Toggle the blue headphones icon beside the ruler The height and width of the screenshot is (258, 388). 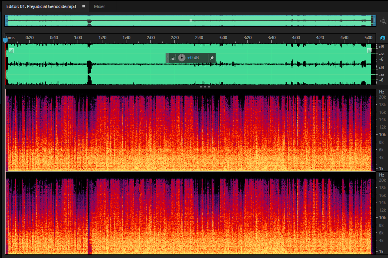382,38
